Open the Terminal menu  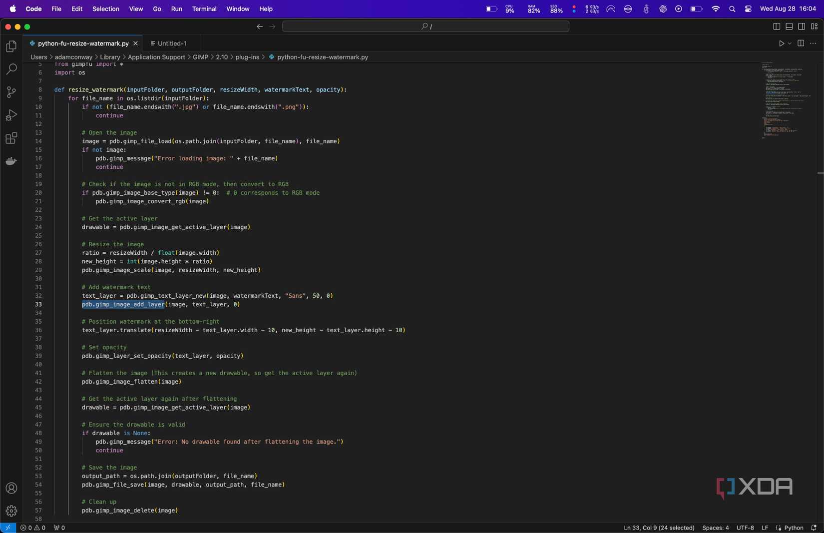pyautogui.click(x=204, y=9)
